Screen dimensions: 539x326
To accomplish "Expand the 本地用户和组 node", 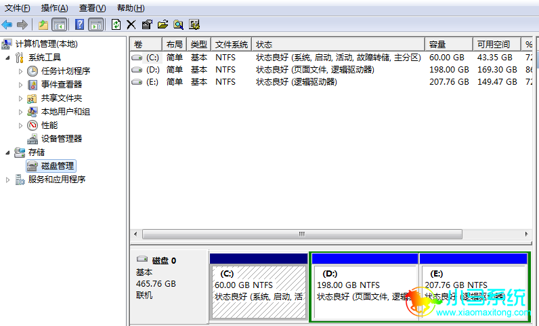I will [x=20, y=112].
